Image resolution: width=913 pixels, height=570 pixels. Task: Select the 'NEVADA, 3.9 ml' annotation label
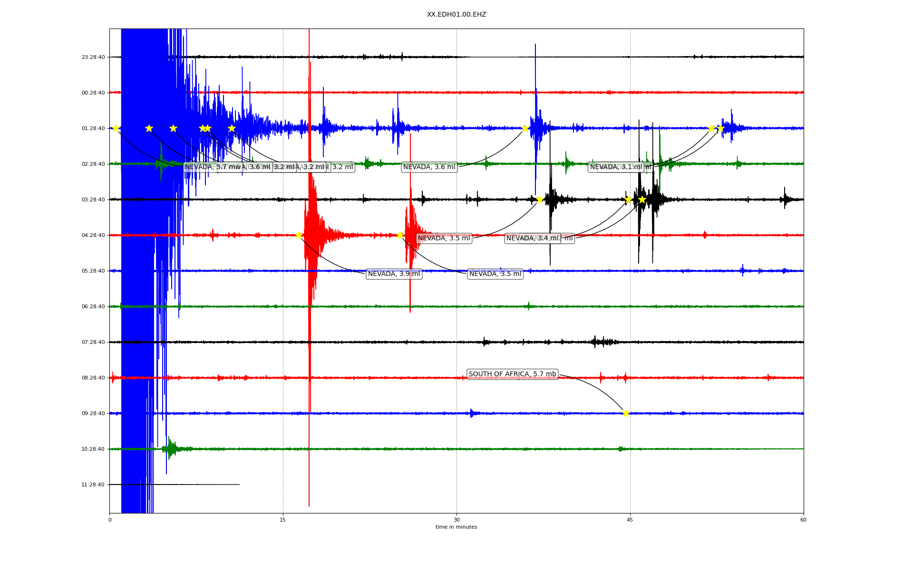tap(394, 274)
